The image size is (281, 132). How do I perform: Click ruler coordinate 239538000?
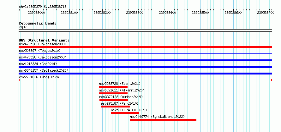pyautogui.click(x=37, y=13)
